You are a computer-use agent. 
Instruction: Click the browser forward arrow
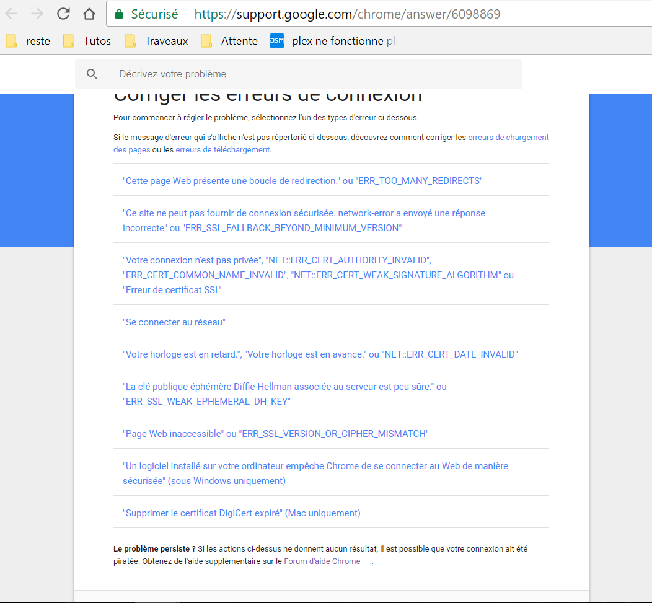(37, 14)
